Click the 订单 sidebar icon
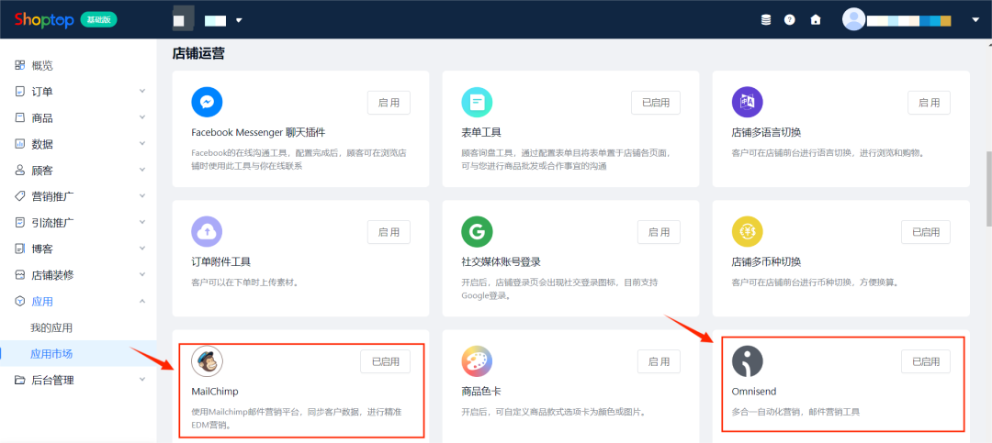This screenshot has width=992, height=443. pyautogui.click(x=19, y=92)
